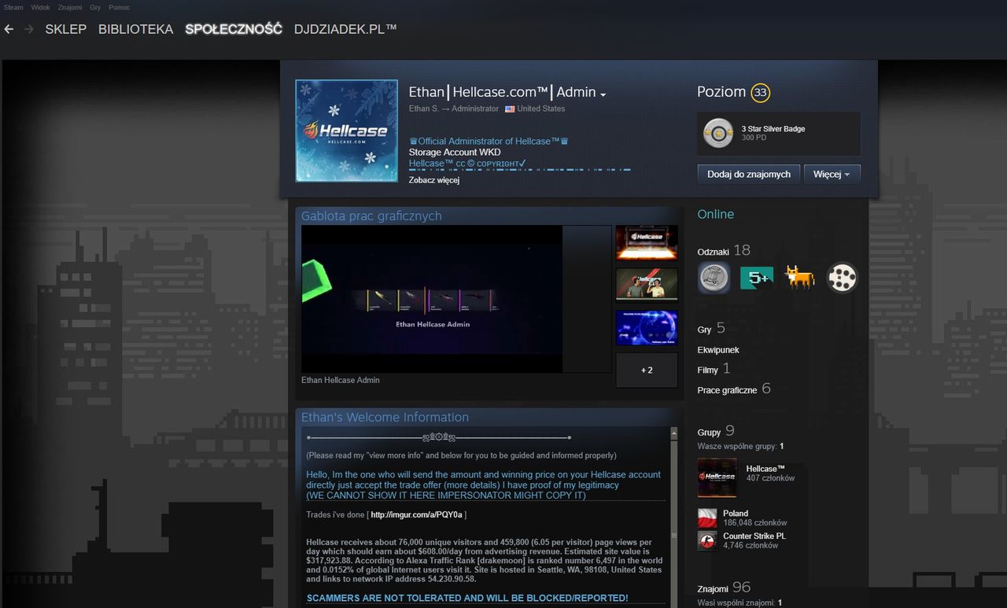This screenshot has height=608, width=1007.
Task: Click the Storage Account WKD text
Action: pos(456,153)
